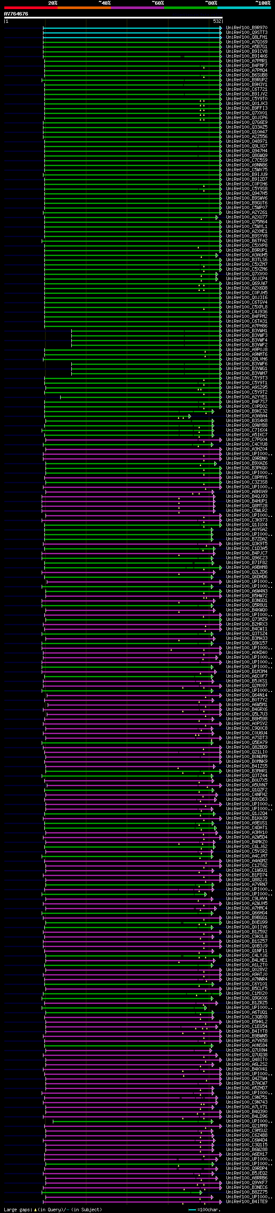Screen dimensions: 275x1213
Task: Select hit label UniRef100_C0PIH6
Action: coord(247,184)
